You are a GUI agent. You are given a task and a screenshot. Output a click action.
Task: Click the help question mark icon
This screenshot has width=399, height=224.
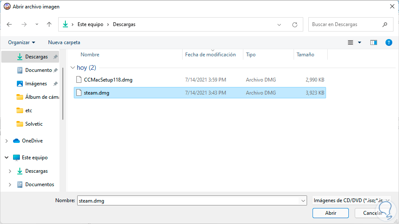click(389, 42)
